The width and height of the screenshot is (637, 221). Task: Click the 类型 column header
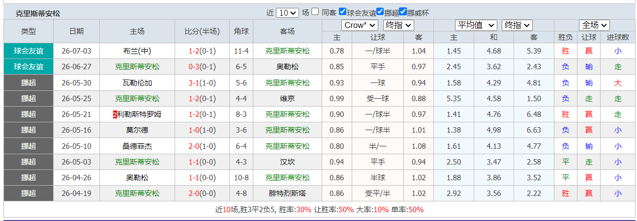[29, 31]
